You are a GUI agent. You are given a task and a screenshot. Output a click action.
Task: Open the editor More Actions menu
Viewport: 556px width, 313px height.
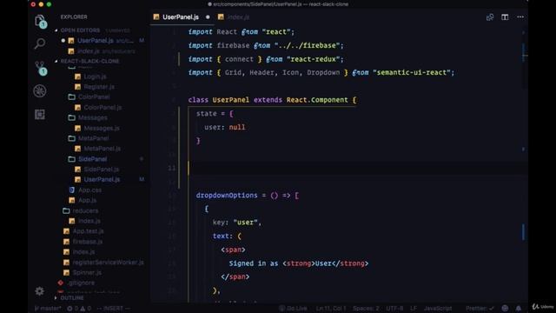[x=520, y=17]
